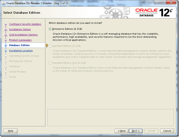Click the Standard Edition description text
The width and height of the screenshot is (179, 137).
coord(112,54)
